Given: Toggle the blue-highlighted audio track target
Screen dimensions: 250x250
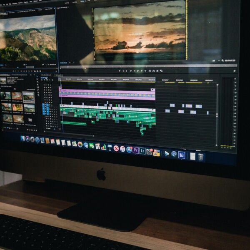Looking at the screenshot, I should pyautogui.click(x=47, y=110).
